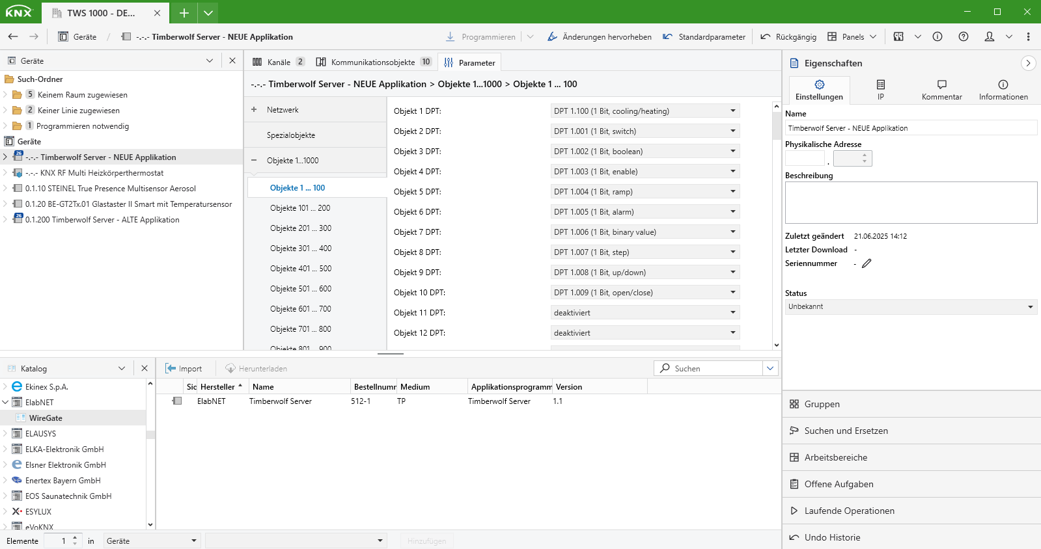Click the Herunterladen button
1041x549 pixels.
pos(257,369)
